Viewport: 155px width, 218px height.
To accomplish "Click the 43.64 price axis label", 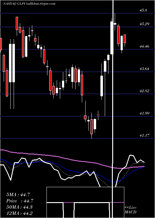I will tap(144, 69).
